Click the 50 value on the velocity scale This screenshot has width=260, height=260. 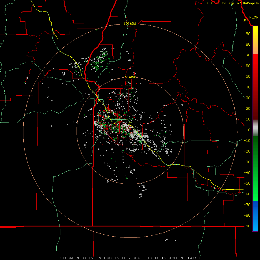tap(248, 77)
